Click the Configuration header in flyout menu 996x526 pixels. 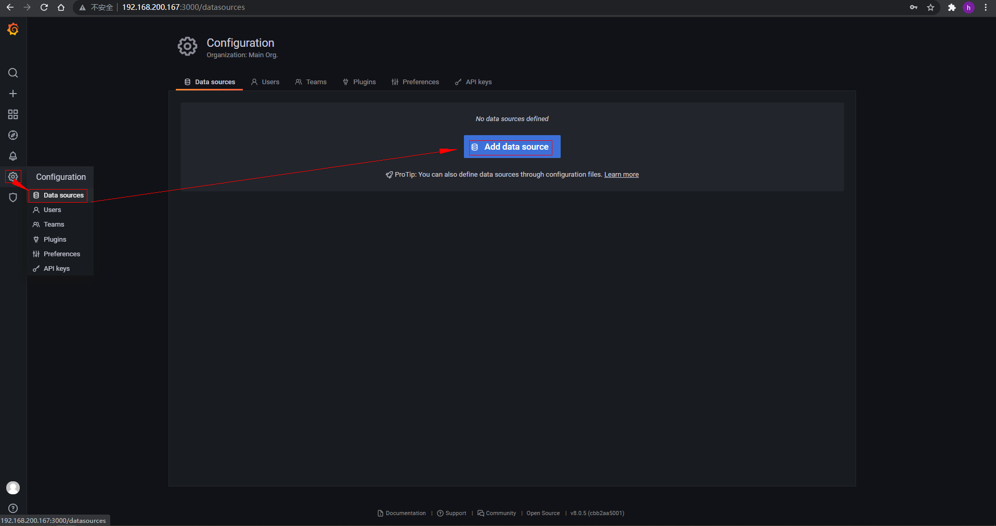61,177
